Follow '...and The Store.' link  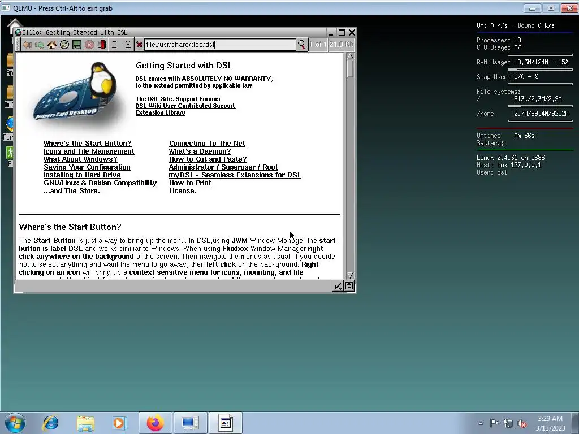point(72,191)
